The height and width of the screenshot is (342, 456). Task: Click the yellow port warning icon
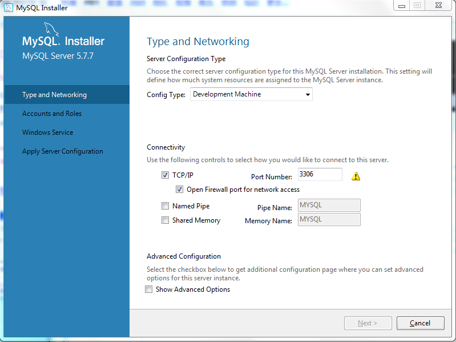(x=356, y=176)
